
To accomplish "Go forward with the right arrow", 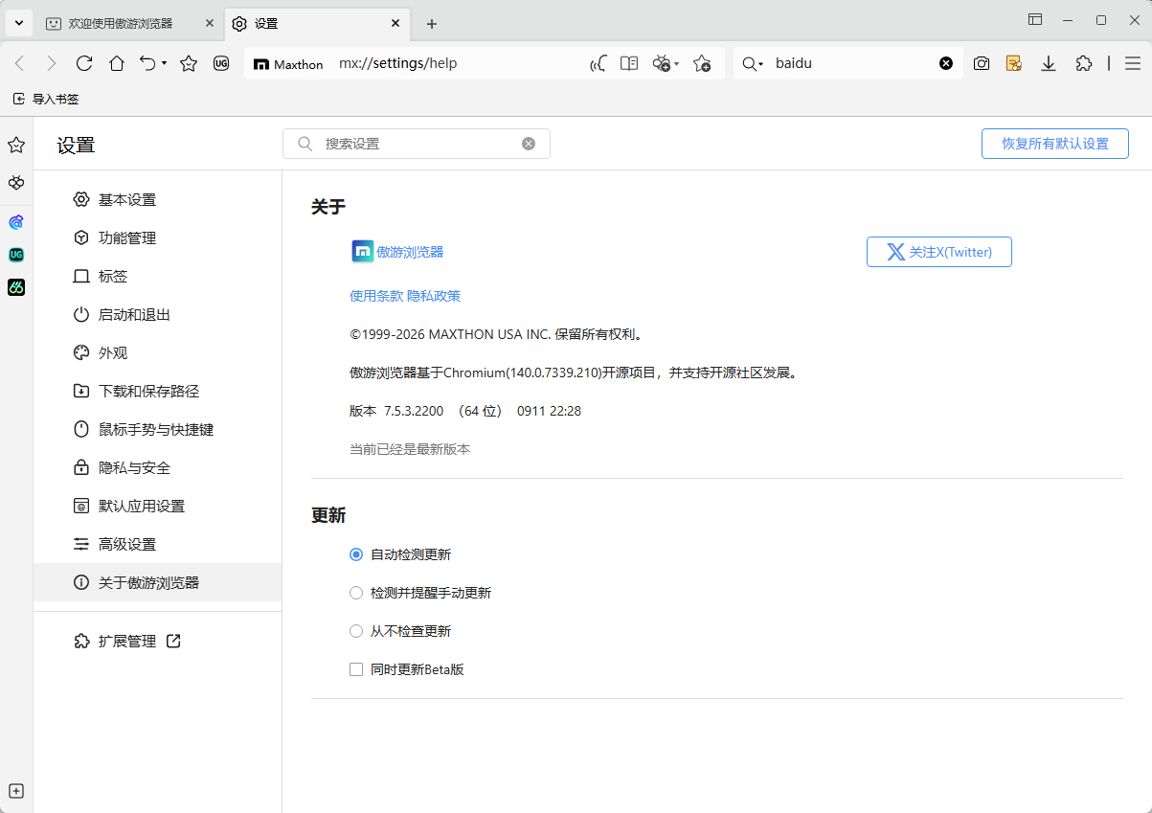I will pyautogui.click(x=52, y=63).
